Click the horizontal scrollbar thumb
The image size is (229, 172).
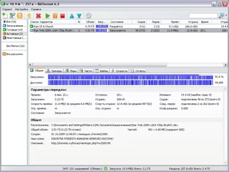click(x=100, y=65)
